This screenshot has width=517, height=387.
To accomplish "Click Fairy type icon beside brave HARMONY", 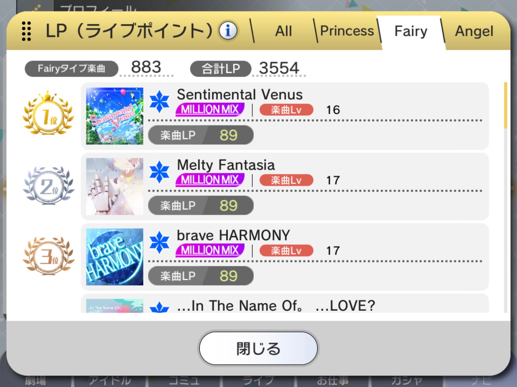I will pyautogui.click(x=159, y=242).
